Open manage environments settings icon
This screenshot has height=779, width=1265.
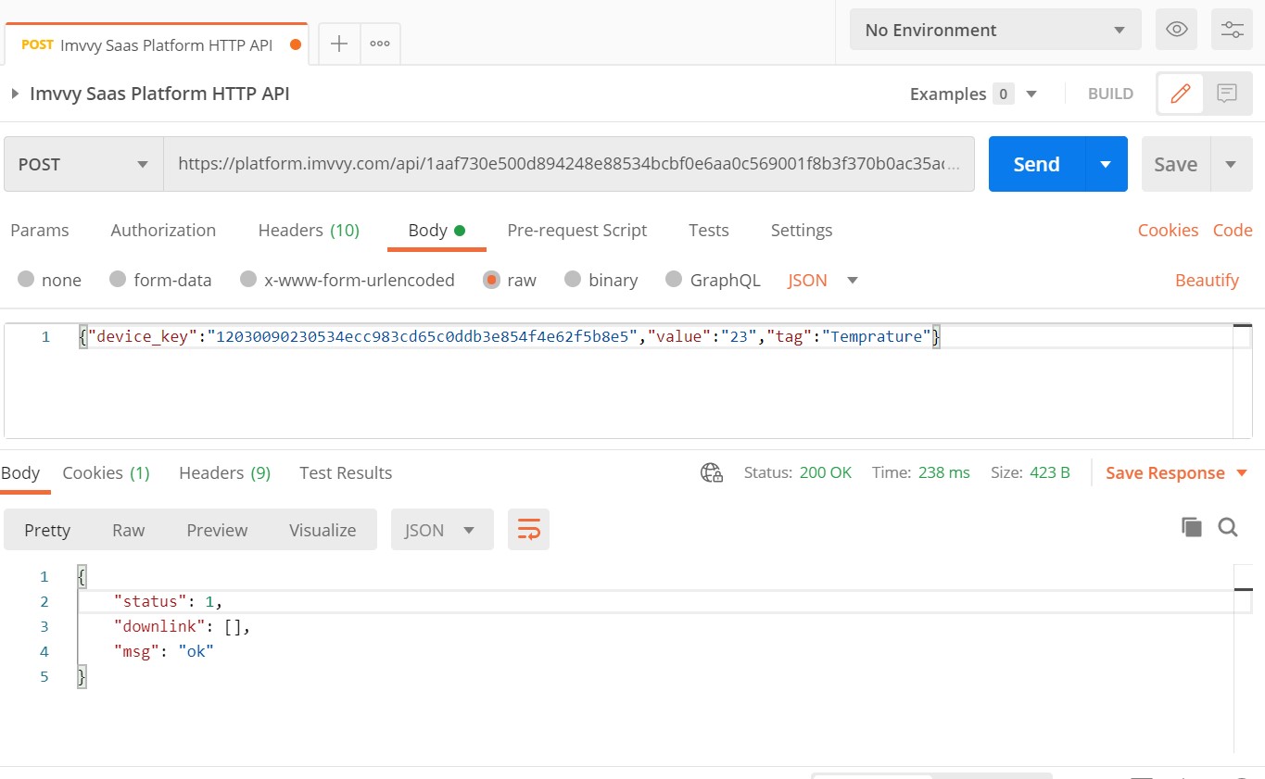1232,30
